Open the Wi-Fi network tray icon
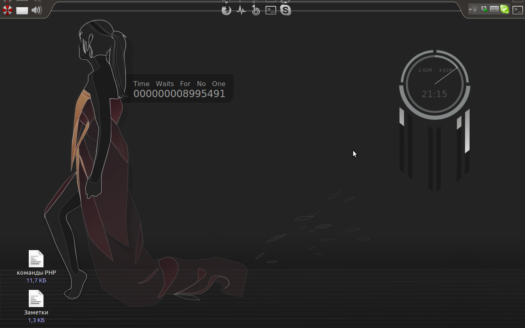Viewport: 525px width, 328px height. click(475, 9)
